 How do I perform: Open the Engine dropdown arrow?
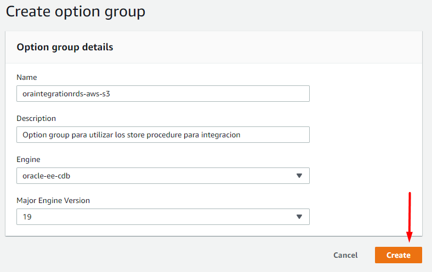[x=299, y=176]
